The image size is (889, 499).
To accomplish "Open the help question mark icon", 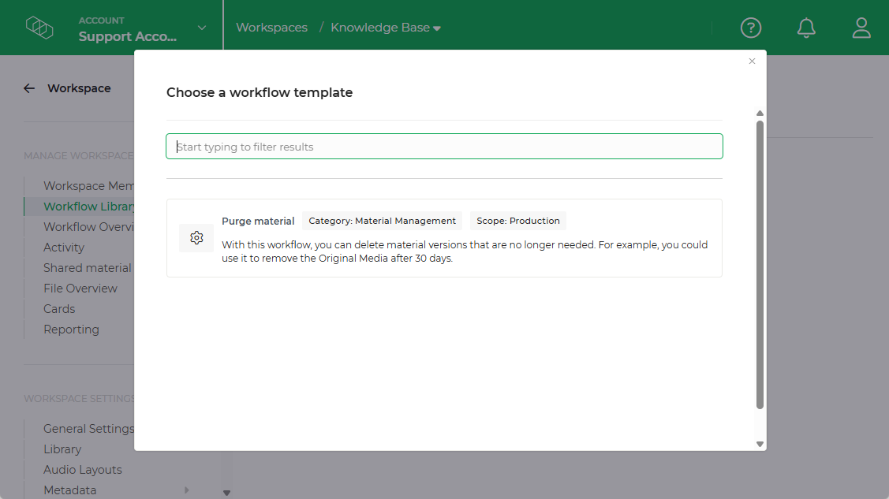I will tap(751, 28).
